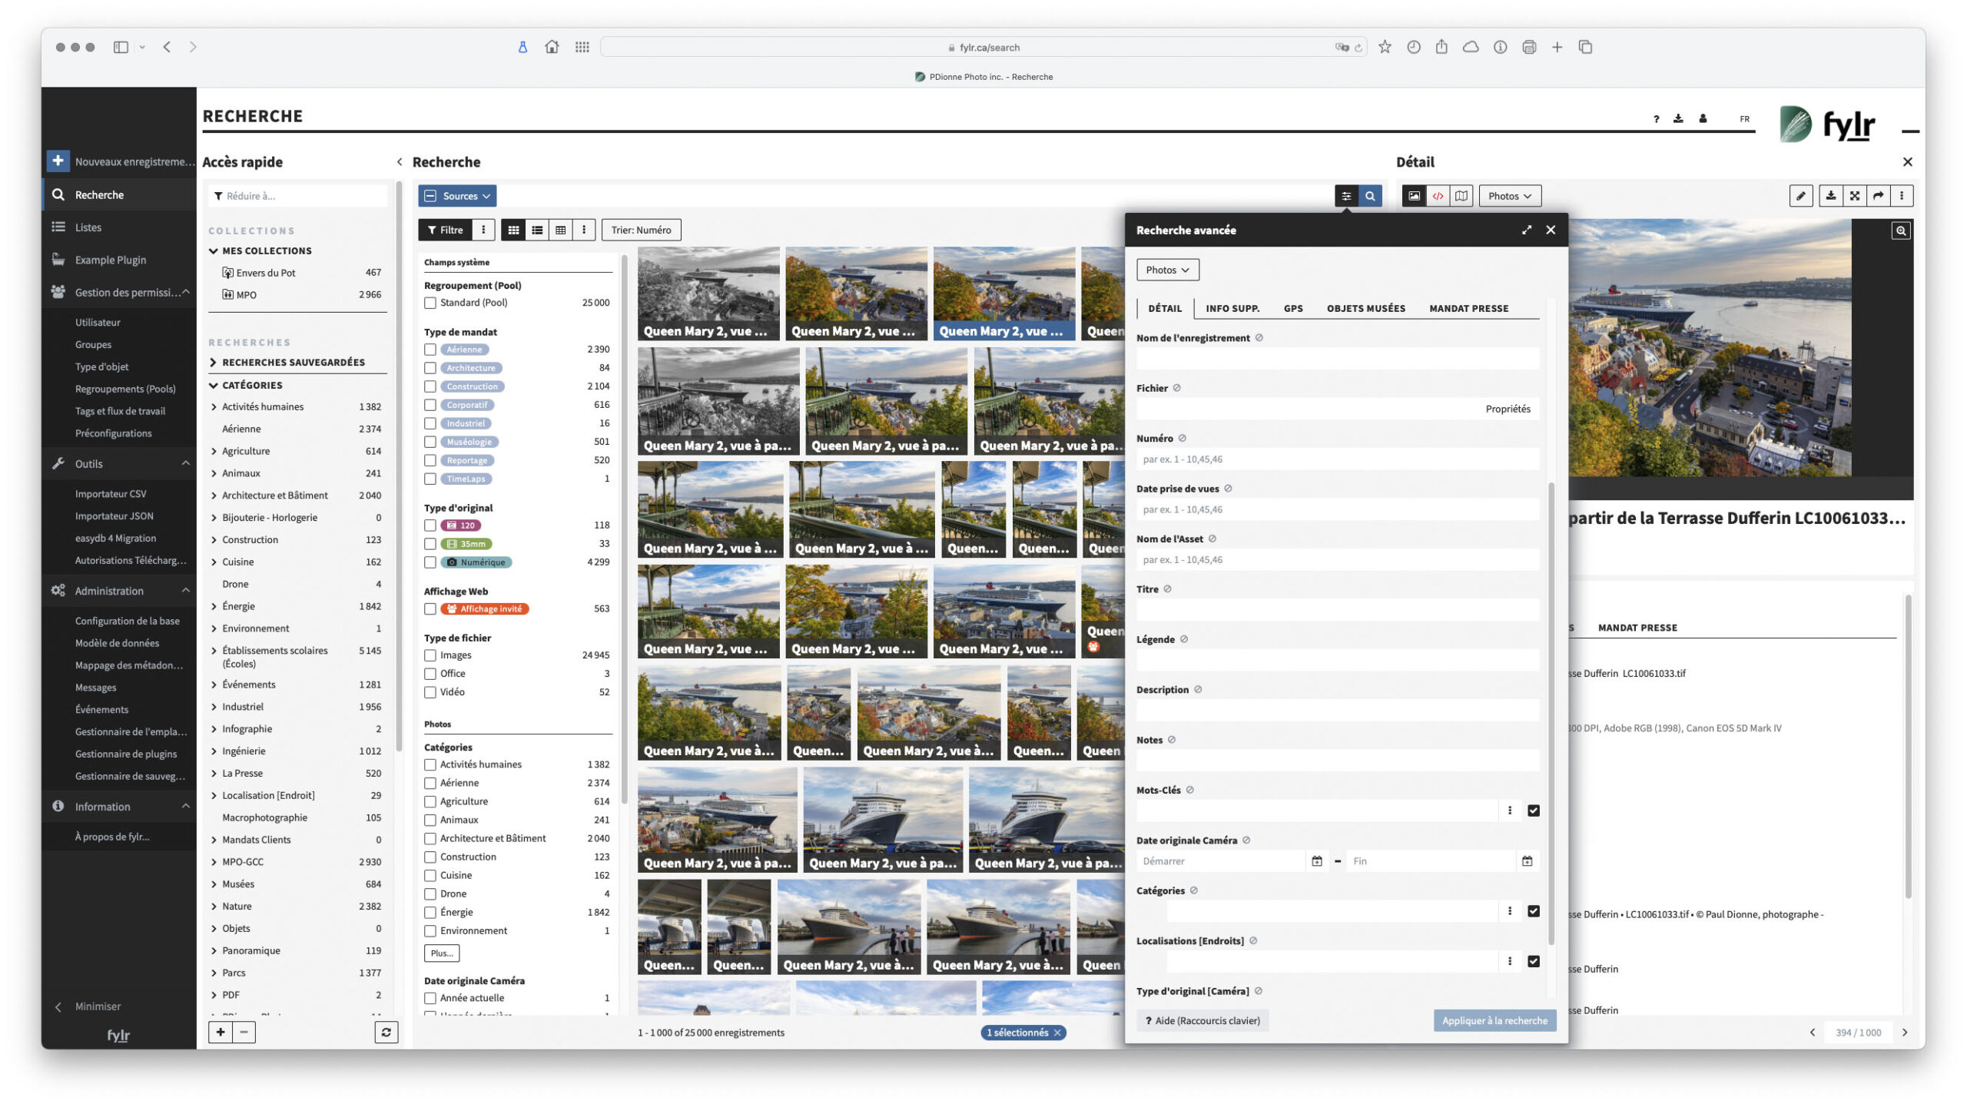Click the Filtre button
Screen dimensions: 1967x1104
point(445,230)
